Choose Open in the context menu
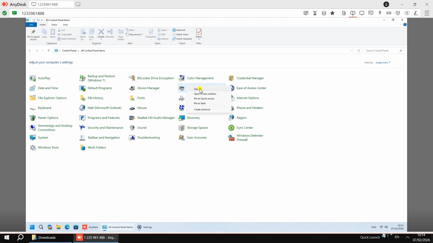This screenshot has width=433, height=243. tap(209, 89)
